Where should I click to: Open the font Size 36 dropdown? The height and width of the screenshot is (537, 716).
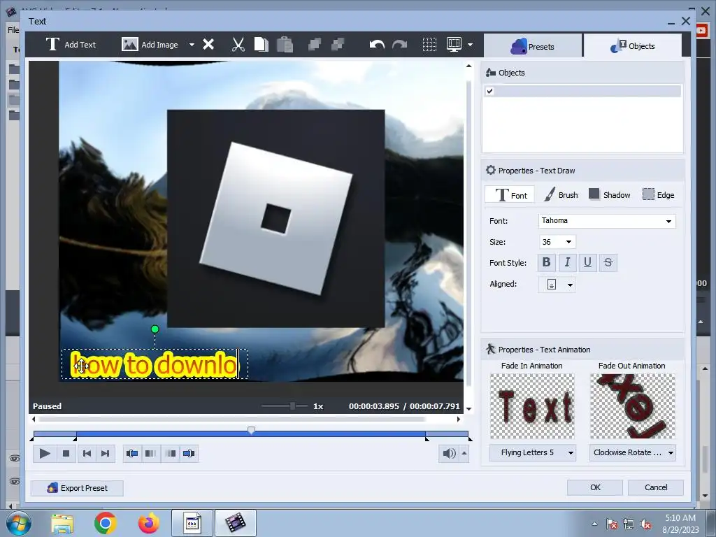pyautogui.click(x=557, y=241)
